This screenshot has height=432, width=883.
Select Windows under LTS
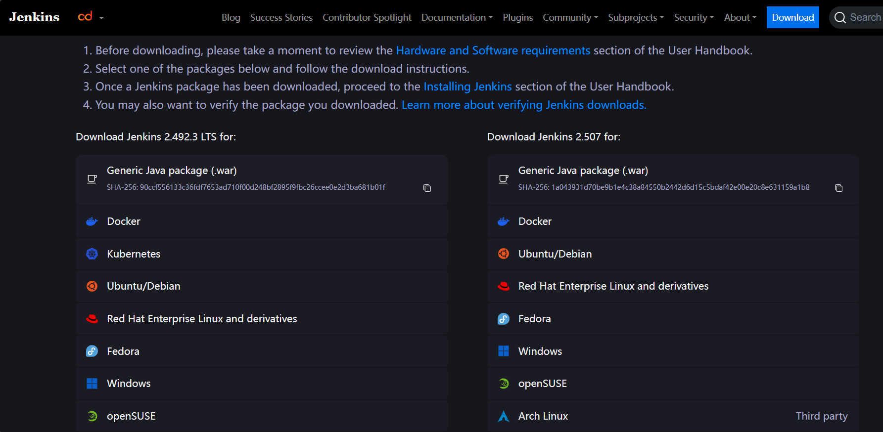click(x=262, y=384)
